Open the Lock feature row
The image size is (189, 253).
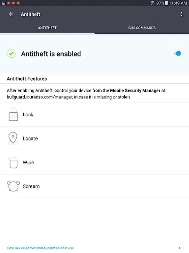pyautogui.click(x=94, y=114)
